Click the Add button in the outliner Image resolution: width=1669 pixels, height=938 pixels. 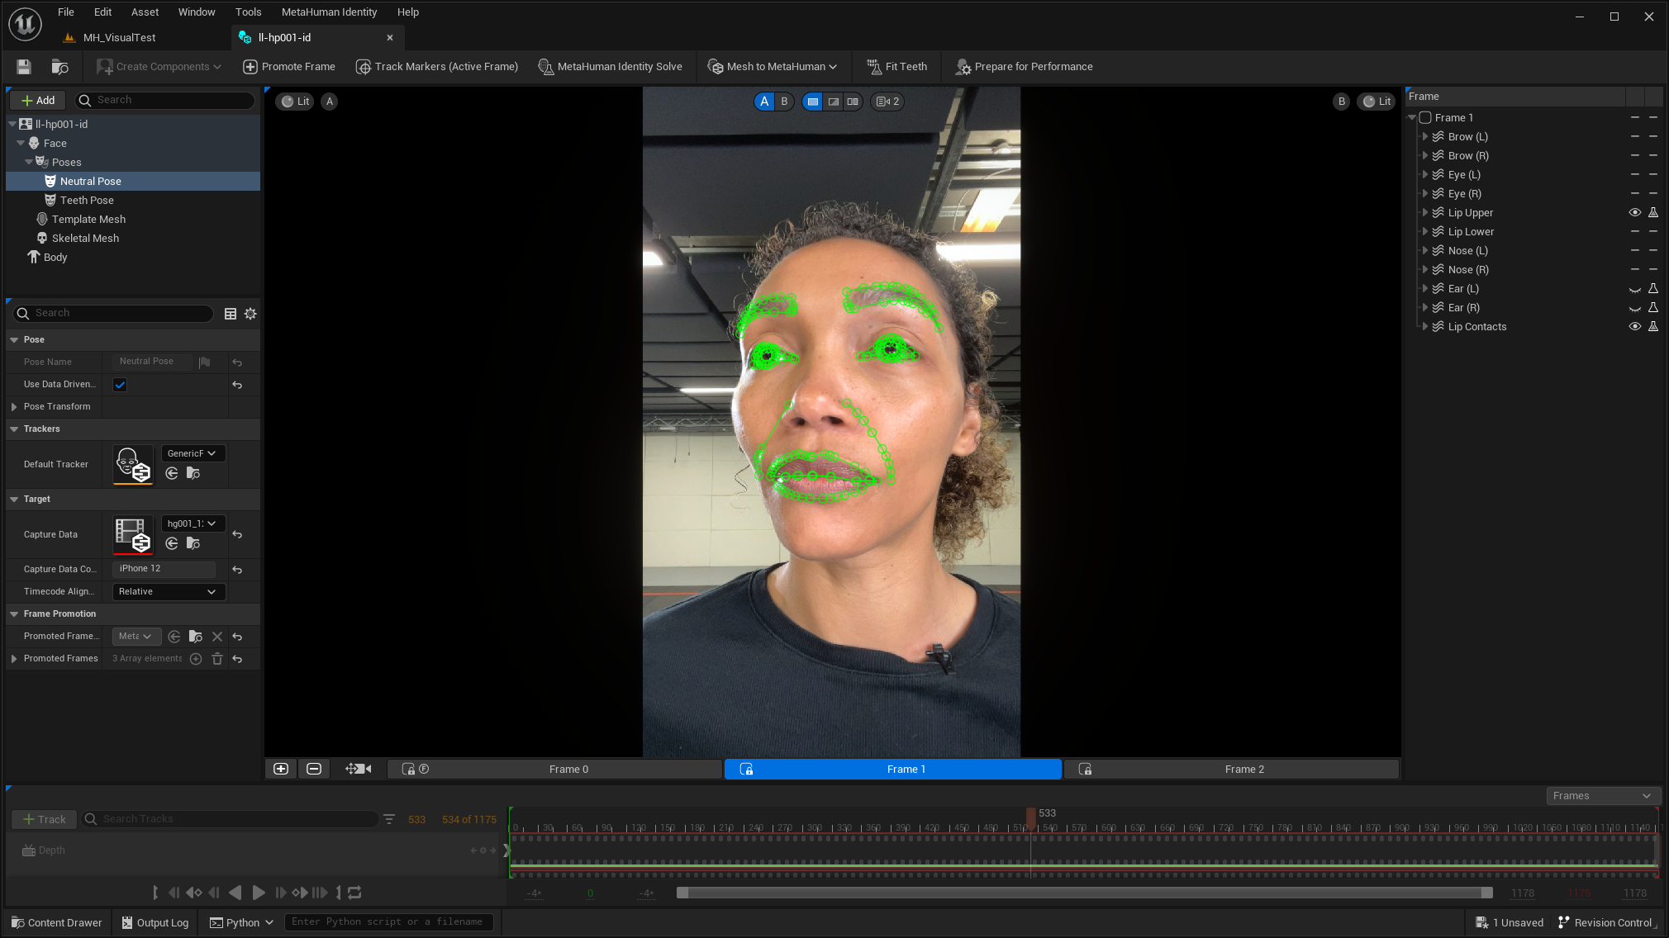click(36, 100)
